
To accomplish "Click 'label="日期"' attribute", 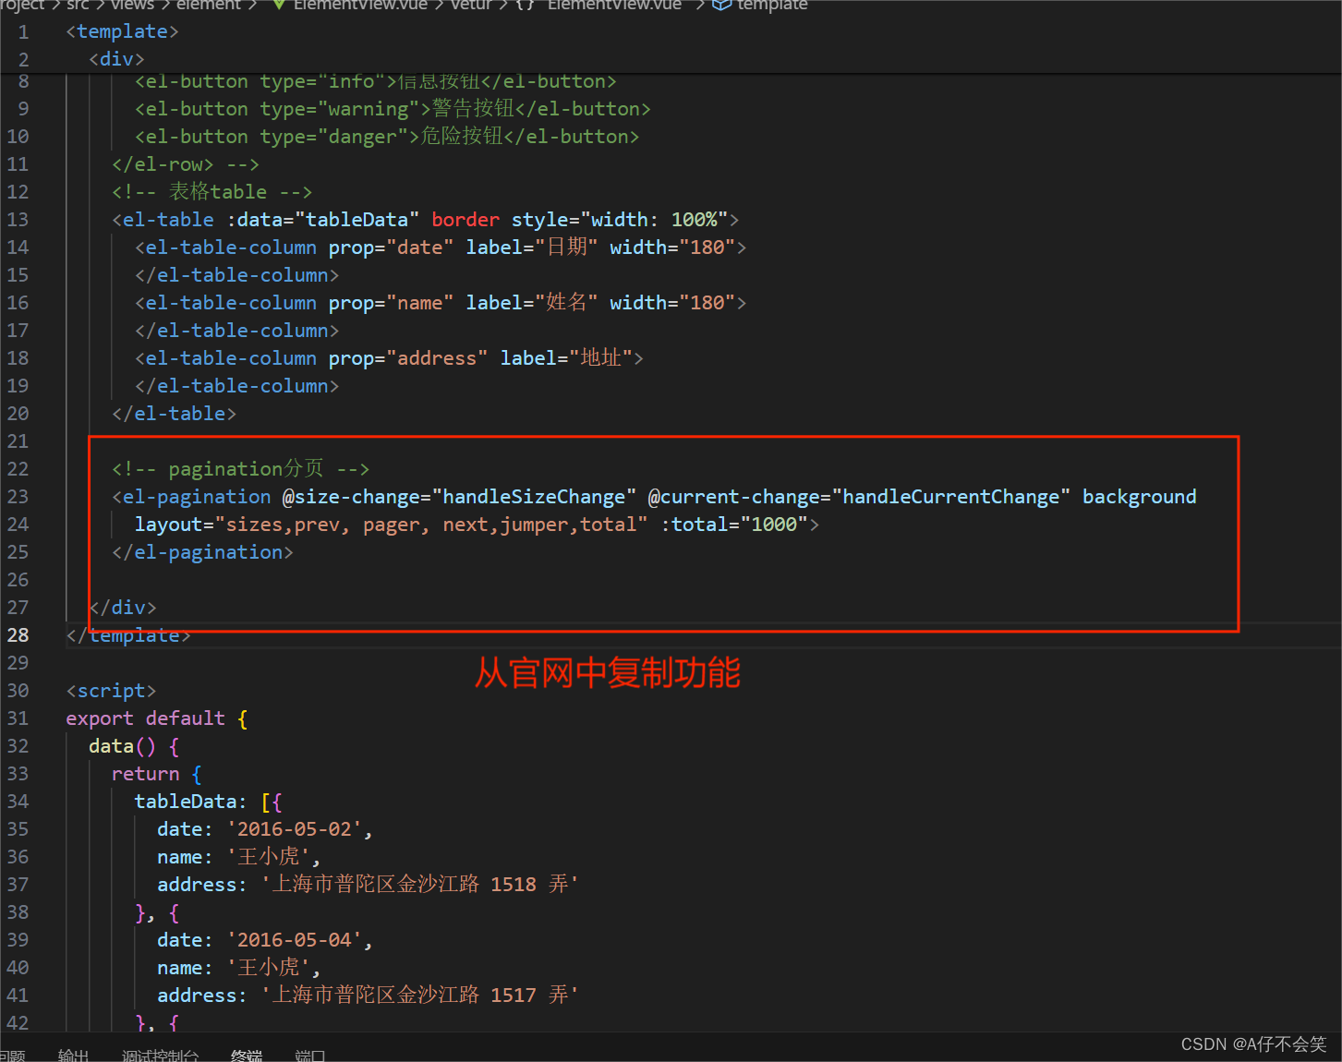I will (532, 247).
